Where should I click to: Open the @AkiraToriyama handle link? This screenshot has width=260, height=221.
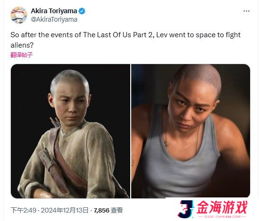pos(54,19)
